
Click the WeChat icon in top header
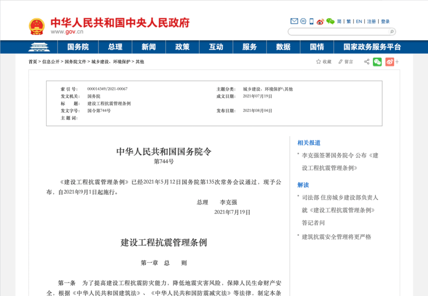(x=330, y=21)
